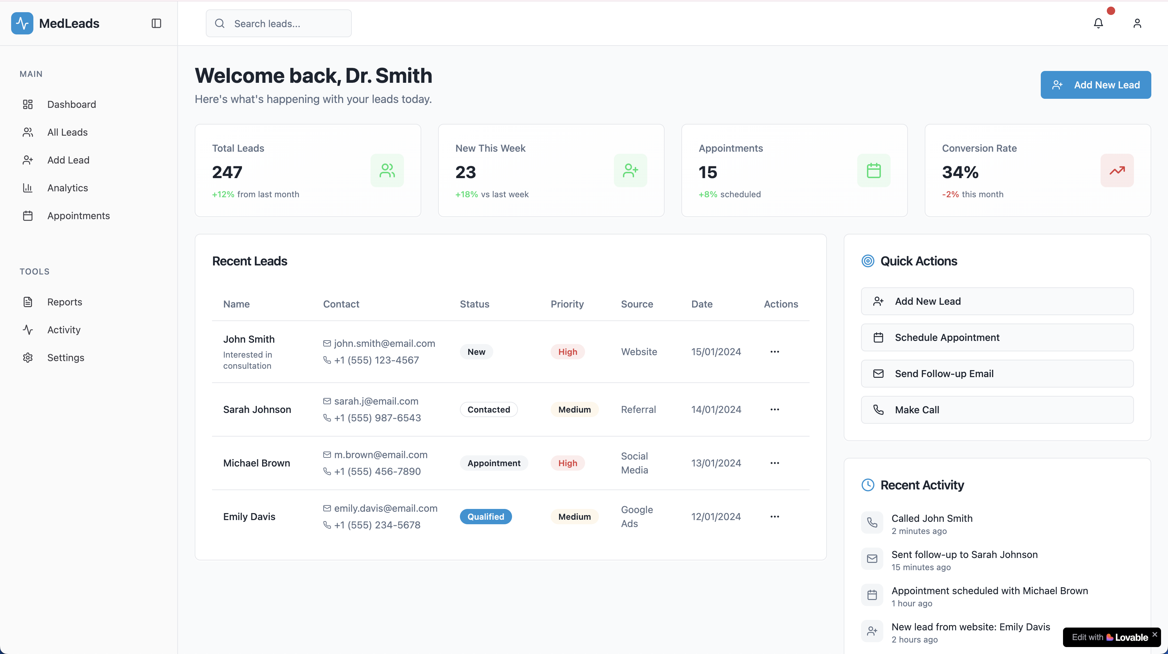Close the Edit with Lovable badge

[1154, 634]
